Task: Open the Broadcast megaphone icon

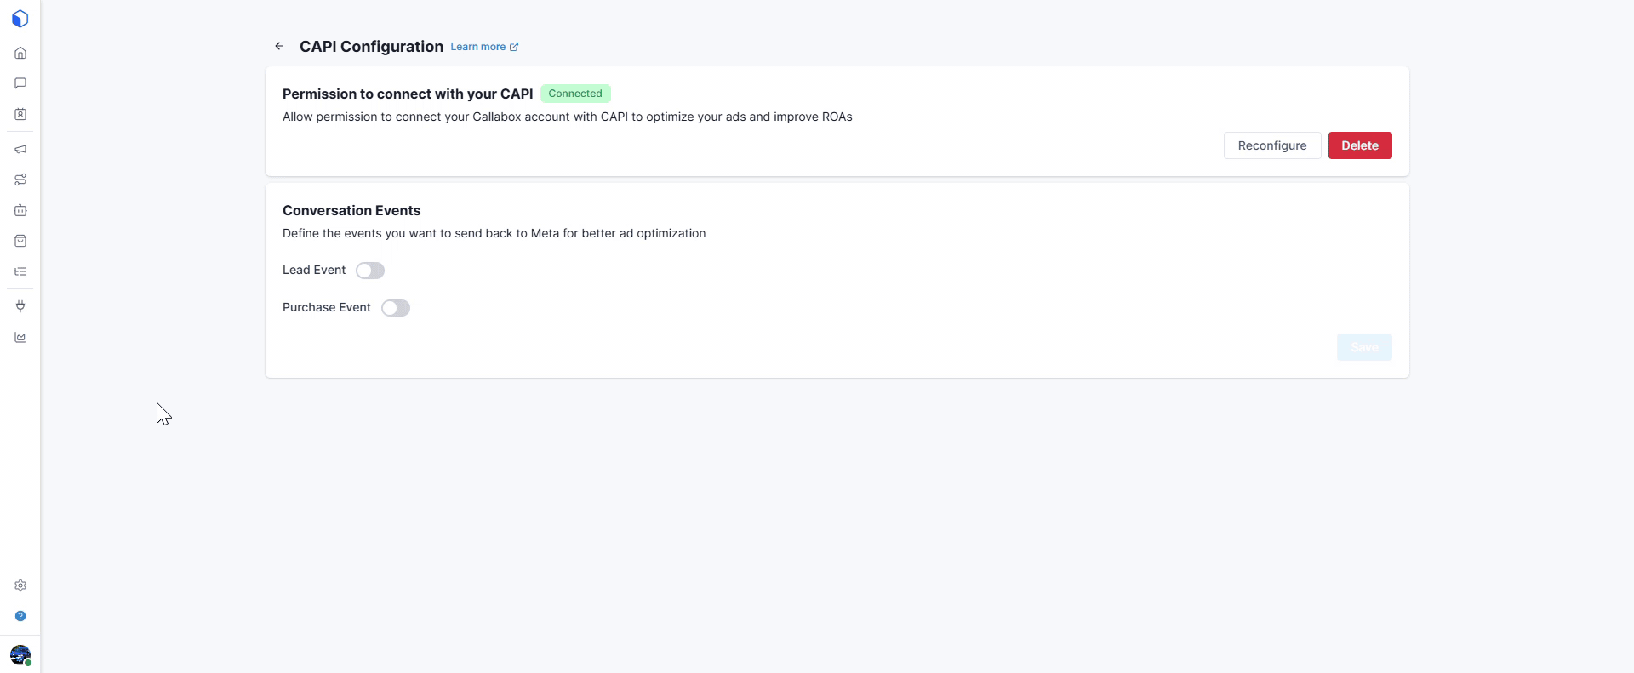Action: pyautogui.click(x=20, y=149)
